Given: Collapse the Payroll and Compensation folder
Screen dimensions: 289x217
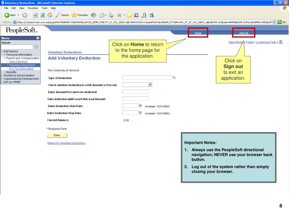Looking at the screenshot, I should tap(5, 58).
